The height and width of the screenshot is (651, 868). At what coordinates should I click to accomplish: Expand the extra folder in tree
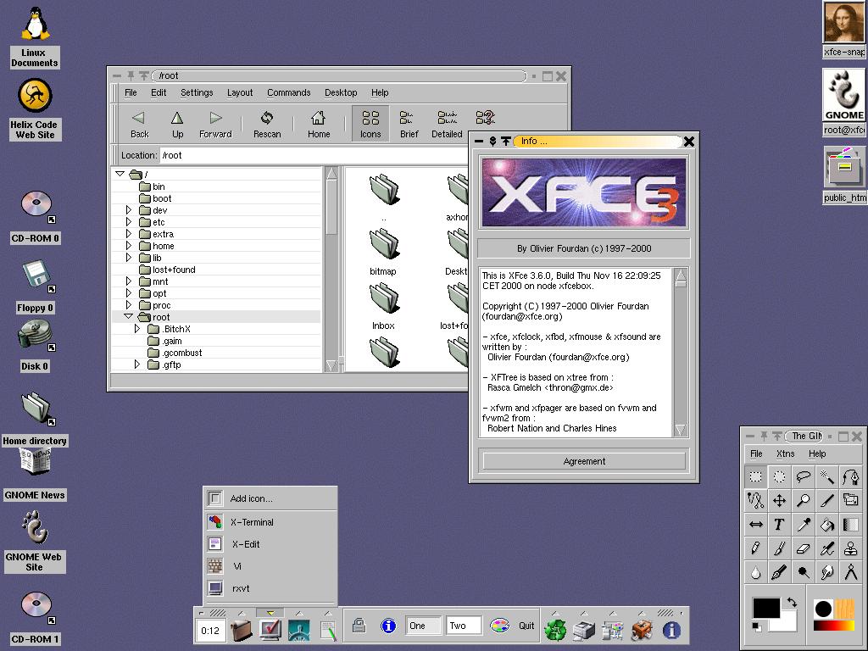coord(129,234)
